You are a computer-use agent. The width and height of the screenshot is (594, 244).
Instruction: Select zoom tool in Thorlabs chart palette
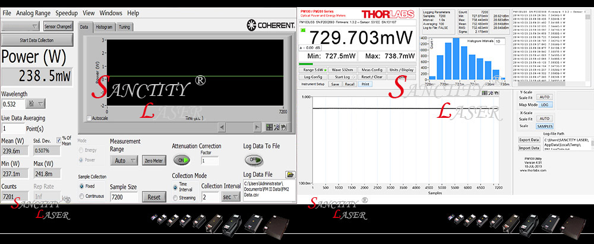(491, 93)
